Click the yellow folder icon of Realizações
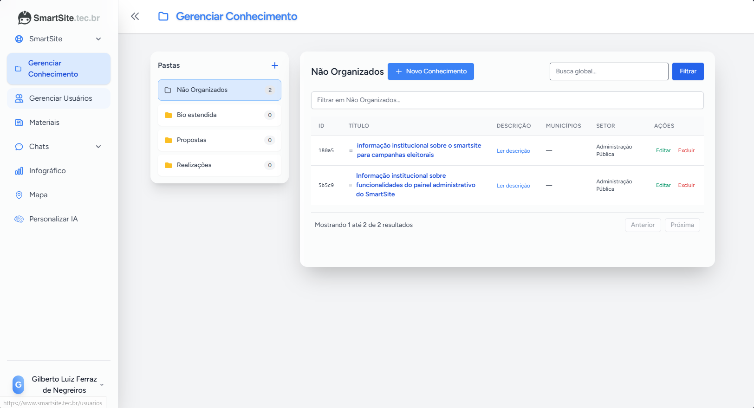754x408 pixels. (x=169, y=165)
